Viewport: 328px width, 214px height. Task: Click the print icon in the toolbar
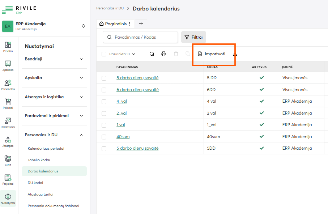[163, 54]
